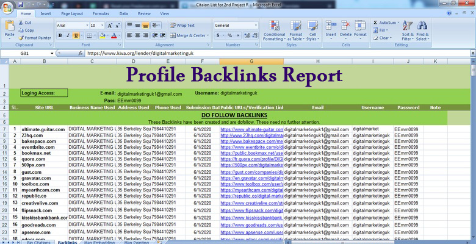Open the ultimate-guitar.com profile link
The width and height of the screenshot is (476, 244).
(251, 129)
